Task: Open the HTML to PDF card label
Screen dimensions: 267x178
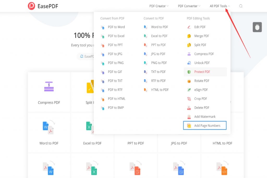Action: click(222, 143)
